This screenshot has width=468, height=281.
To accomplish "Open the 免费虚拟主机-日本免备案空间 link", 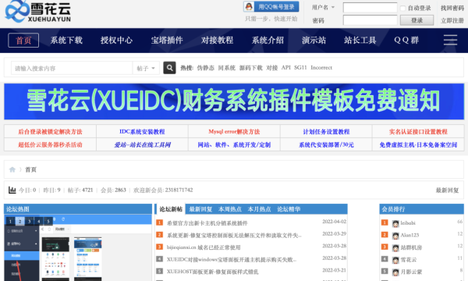I will coord(418,145).
